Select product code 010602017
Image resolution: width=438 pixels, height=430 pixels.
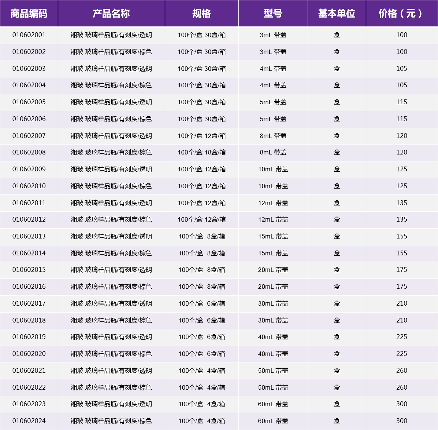pos(29,303)
